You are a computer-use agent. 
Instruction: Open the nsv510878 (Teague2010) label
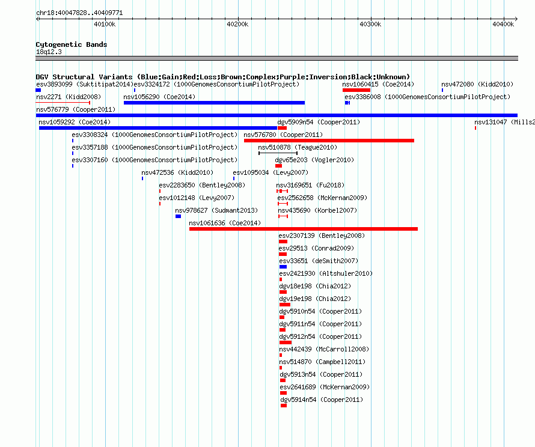tap(298, 147)
